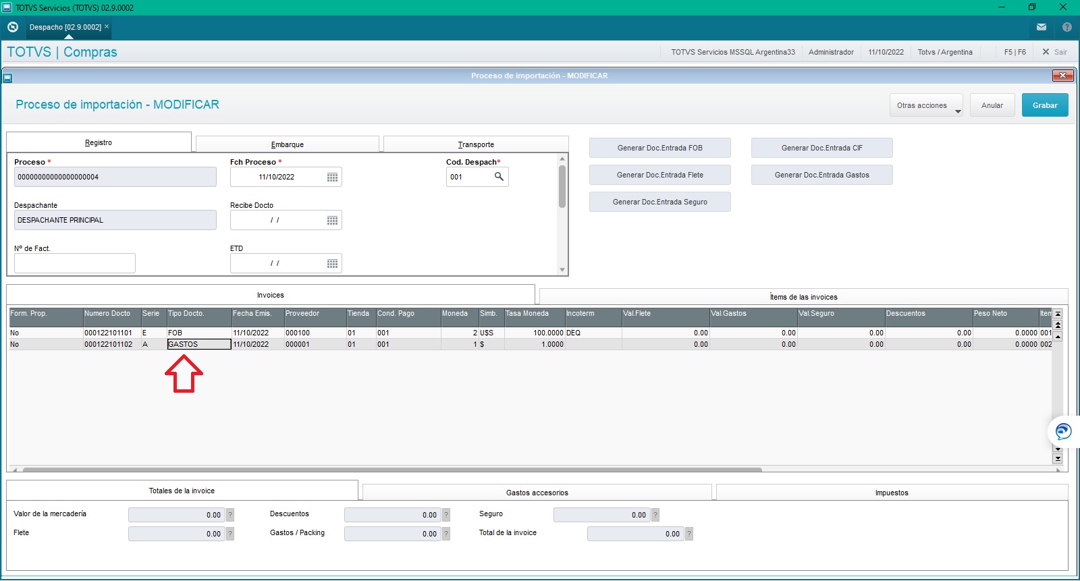Open the mail envelope icon in header
This screenshot has width=1080, height=581.
click(1042, 27)
